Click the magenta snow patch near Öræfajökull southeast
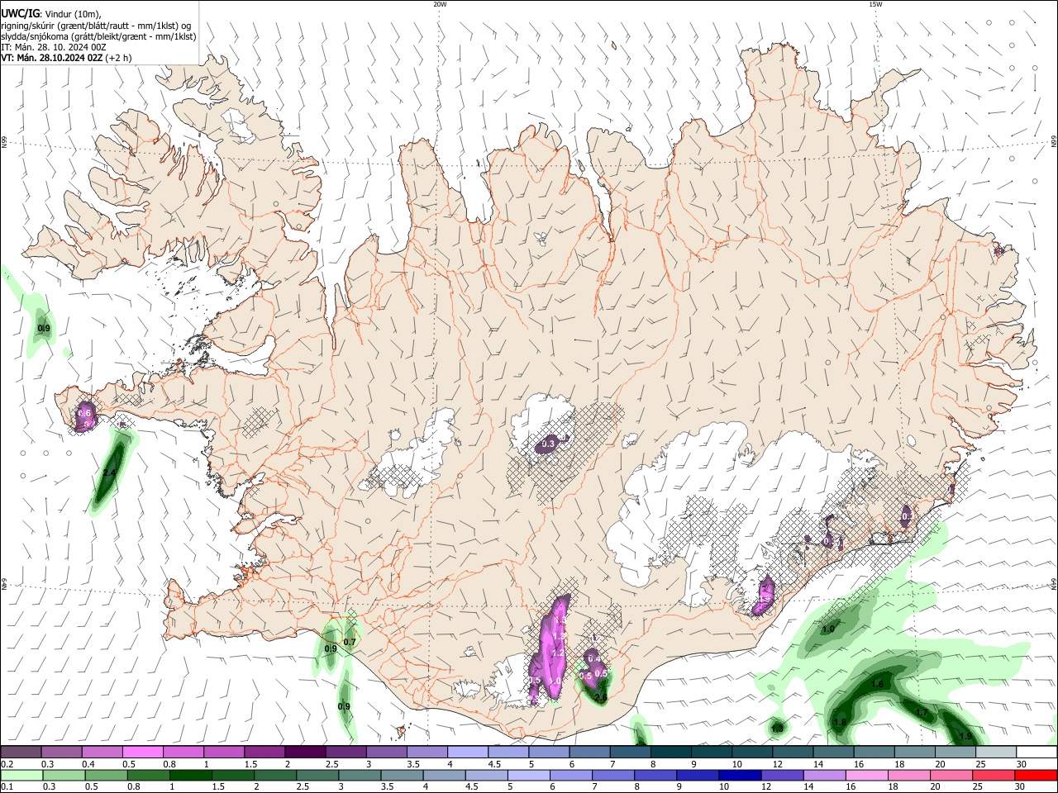The image size is (1058, 793). coord(765,596)
